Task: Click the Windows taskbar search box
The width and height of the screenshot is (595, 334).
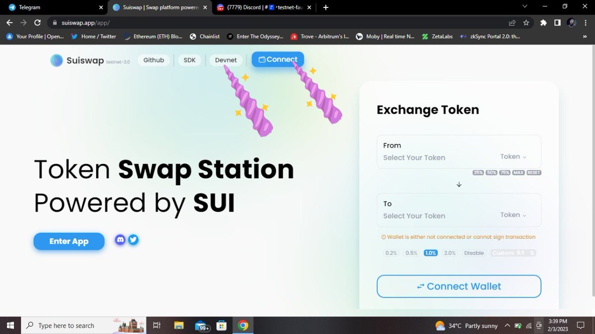Action: coord(83,326)
